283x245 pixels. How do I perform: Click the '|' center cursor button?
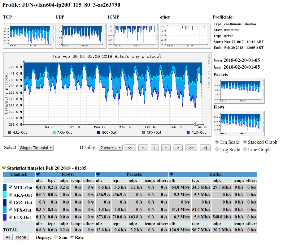[155, 148]
